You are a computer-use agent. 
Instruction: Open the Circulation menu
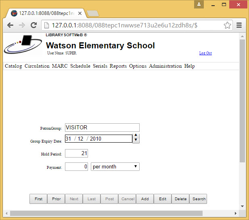point(37,66)
